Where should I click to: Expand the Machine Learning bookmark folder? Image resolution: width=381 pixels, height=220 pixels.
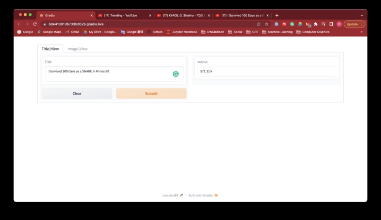(277, 32)
